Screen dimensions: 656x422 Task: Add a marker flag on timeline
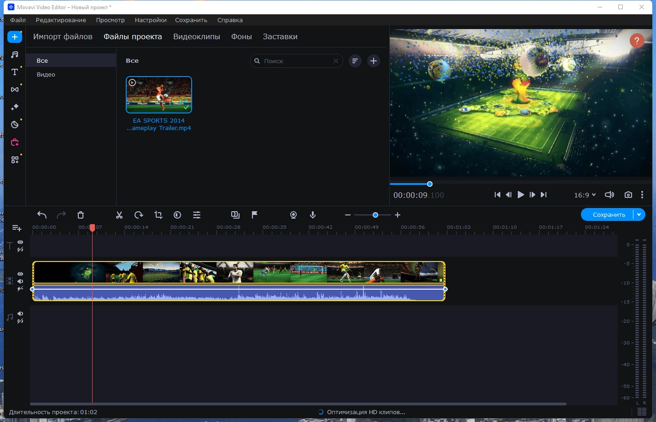pos(254,215)
